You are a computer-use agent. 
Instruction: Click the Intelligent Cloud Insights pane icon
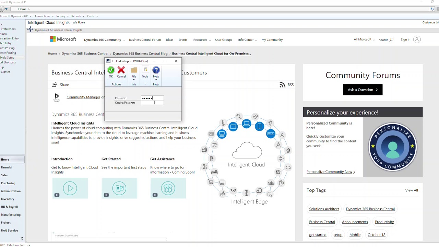[x=30, y=30]
